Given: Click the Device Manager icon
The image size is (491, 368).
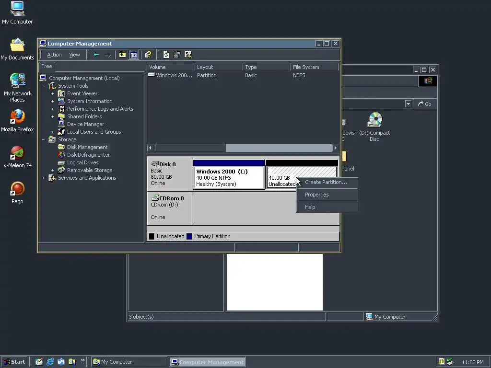Looking at the screenshot, I should (x=61, y=124).
